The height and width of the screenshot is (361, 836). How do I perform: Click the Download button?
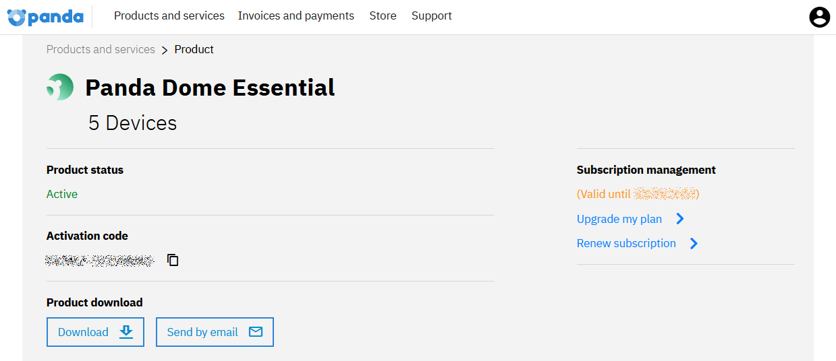point(95,332)
